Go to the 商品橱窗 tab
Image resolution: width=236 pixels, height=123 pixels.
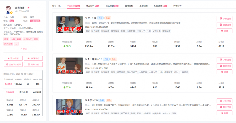click(x=112, y=6)
